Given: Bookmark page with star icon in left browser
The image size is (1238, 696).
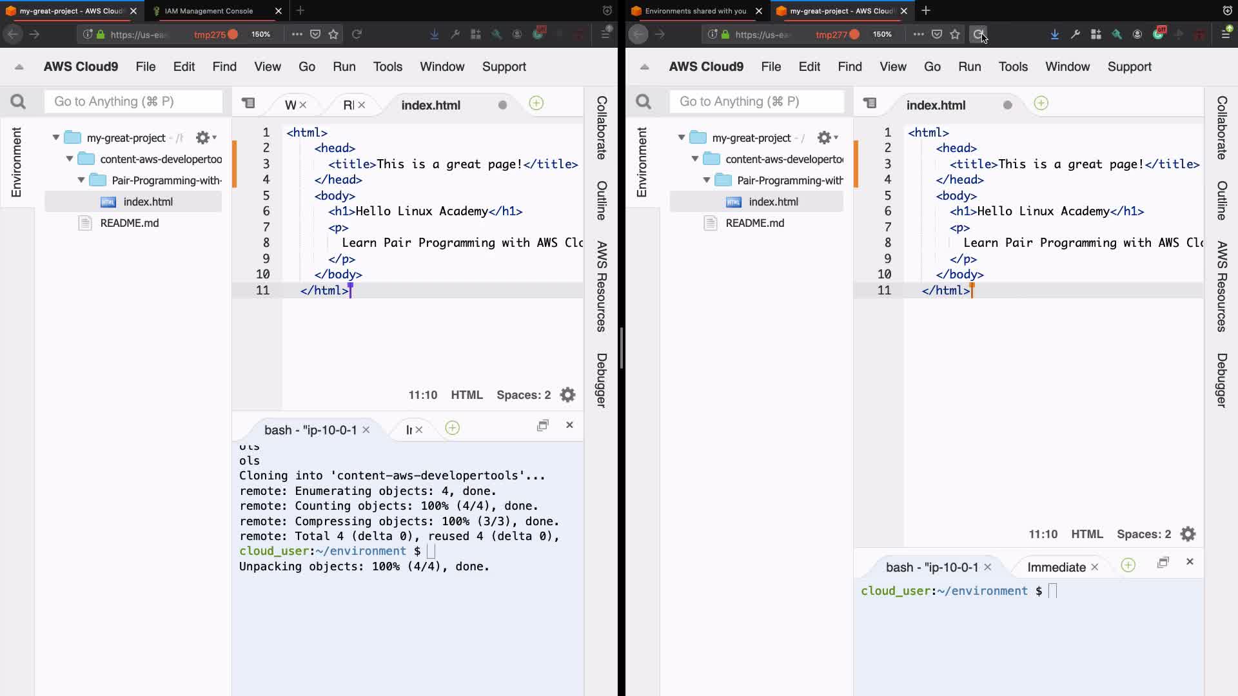Looking at the screenshot, I should (x=333, y=34).
